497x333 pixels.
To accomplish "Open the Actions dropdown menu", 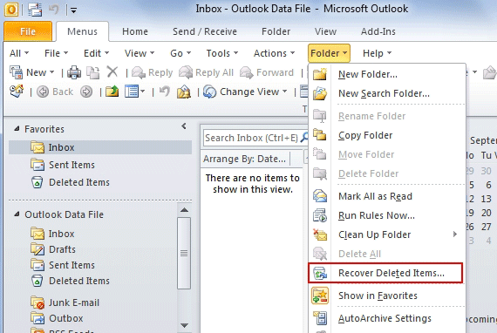I will [274, 53].
